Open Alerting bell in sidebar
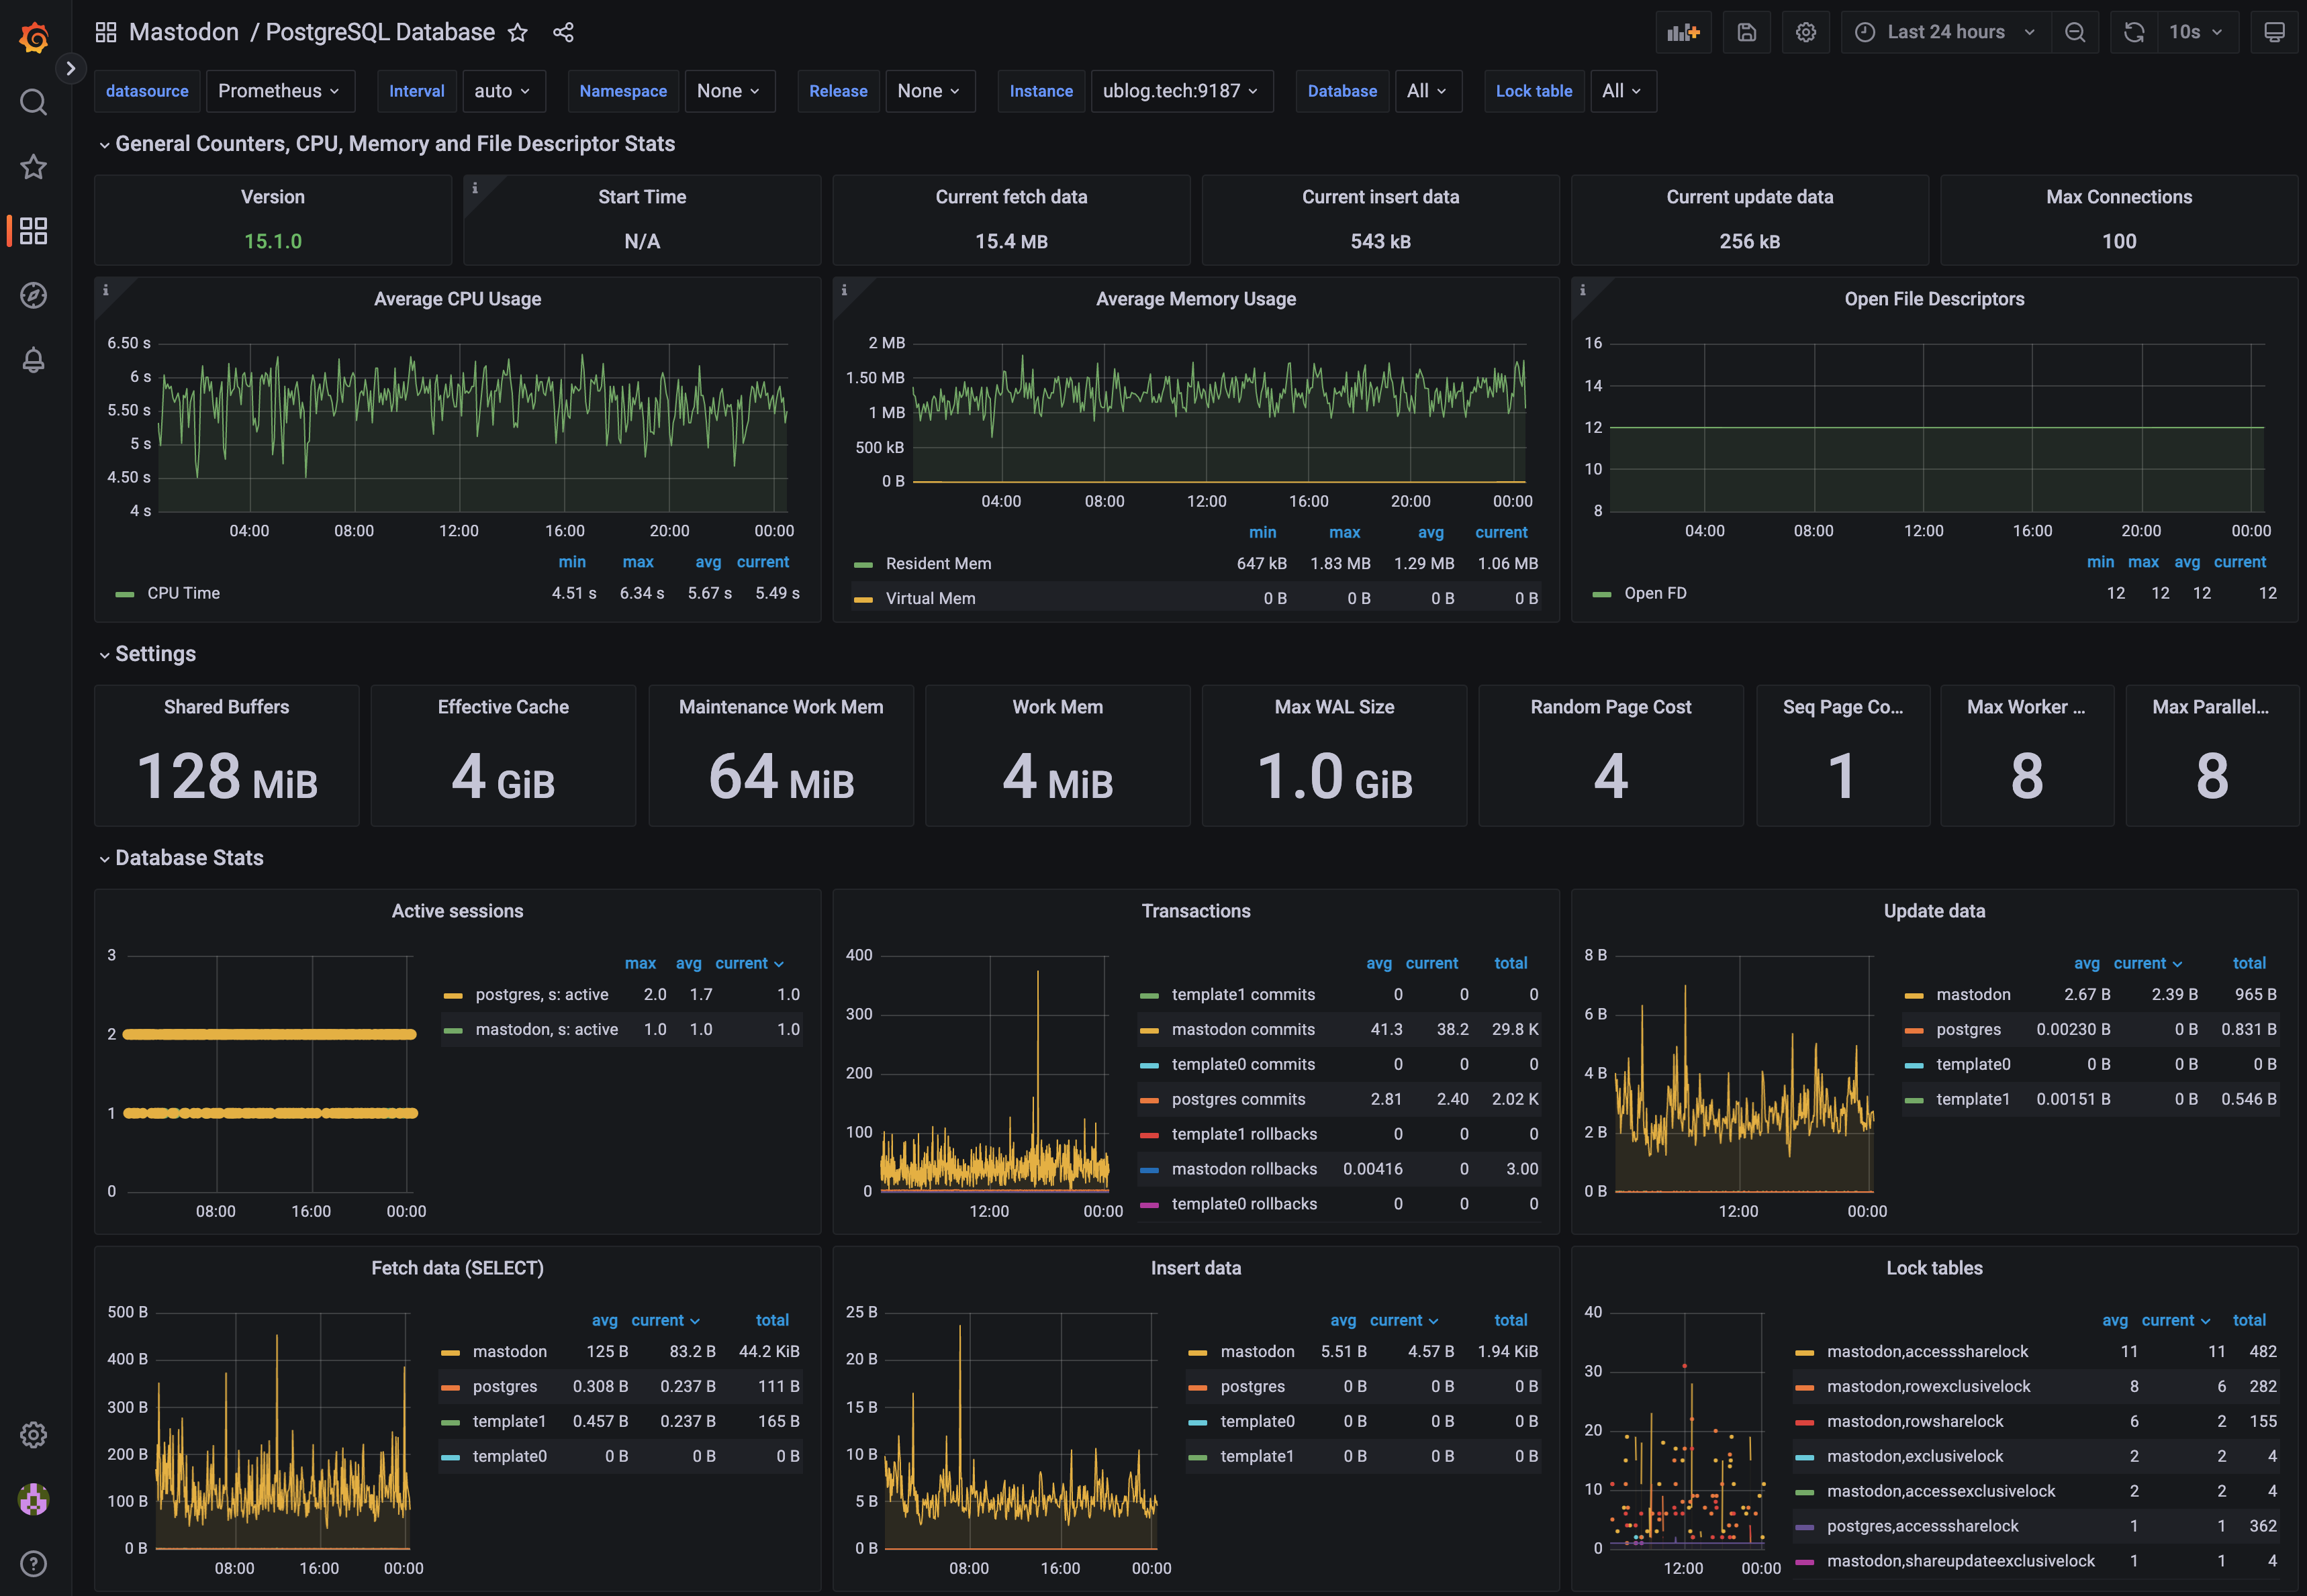 (x=33, y=360)
